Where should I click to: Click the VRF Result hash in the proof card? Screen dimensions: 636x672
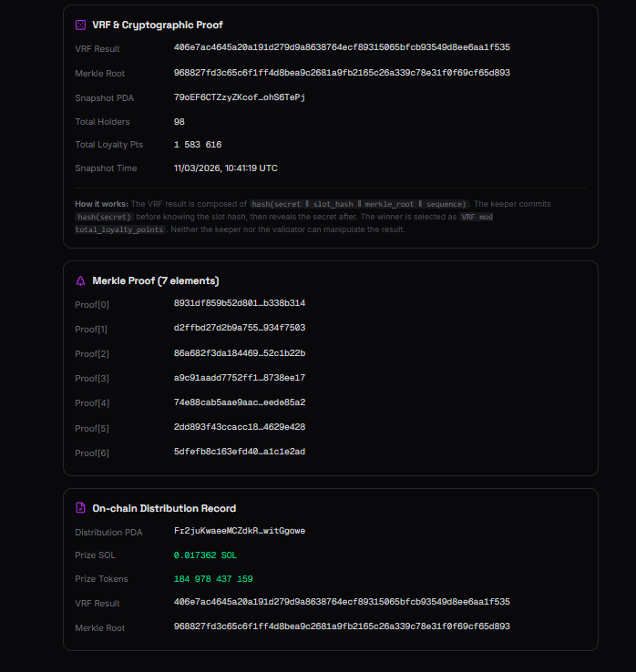[342, 47]
